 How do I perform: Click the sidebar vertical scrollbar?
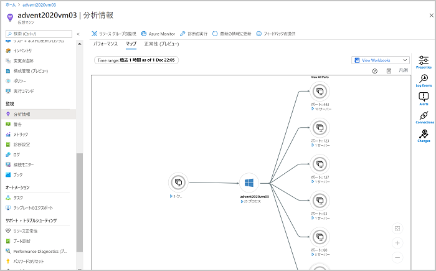pyautogui.click(x=80, y=202)
